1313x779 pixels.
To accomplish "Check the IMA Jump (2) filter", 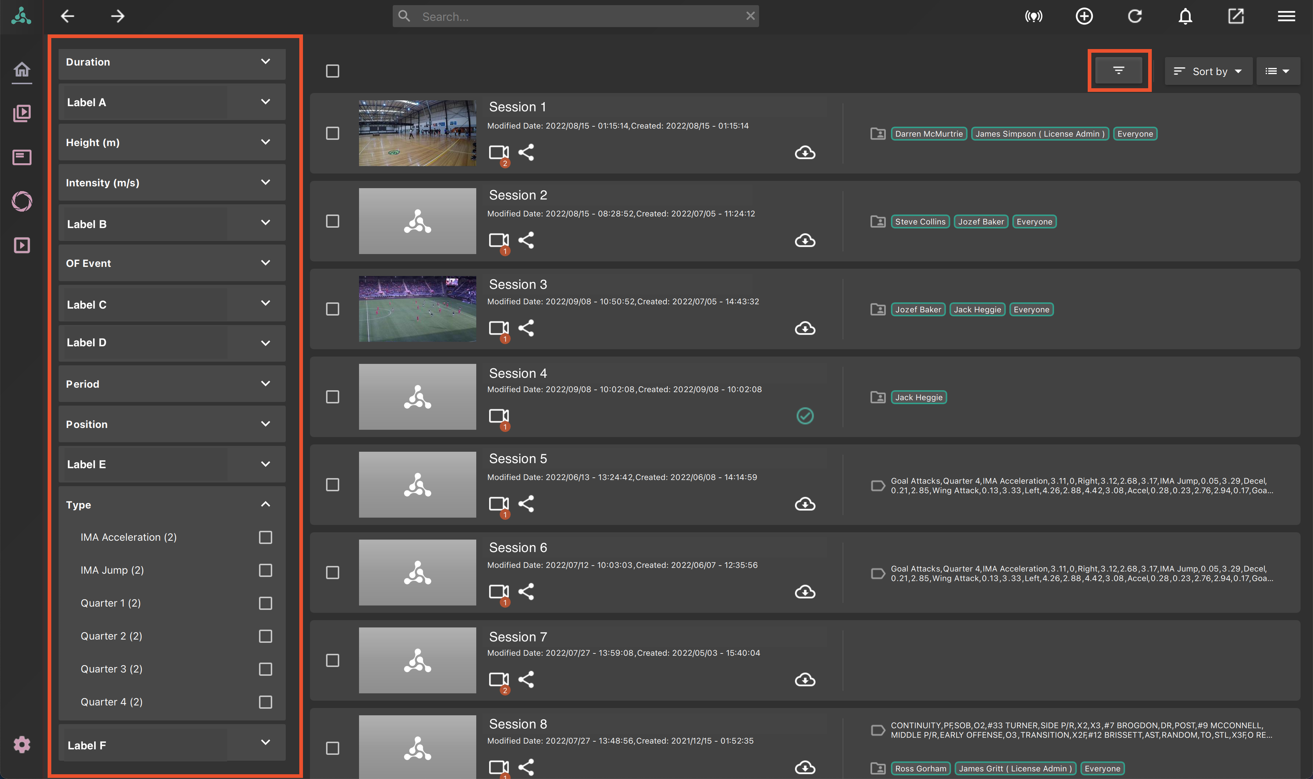I will (x=265, y=570).
